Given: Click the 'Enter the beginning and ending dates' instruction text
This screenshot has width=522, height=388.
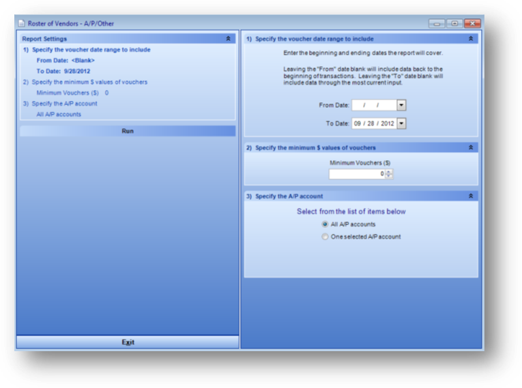Looking at the screenshot, I should pos(363,53).
